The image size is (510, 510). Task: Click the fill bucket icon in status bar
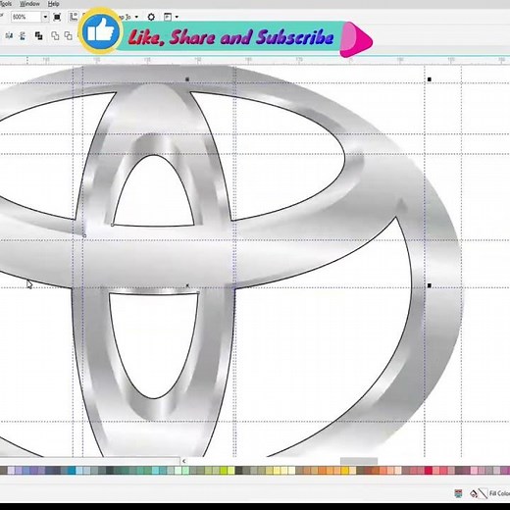[474, 493]
